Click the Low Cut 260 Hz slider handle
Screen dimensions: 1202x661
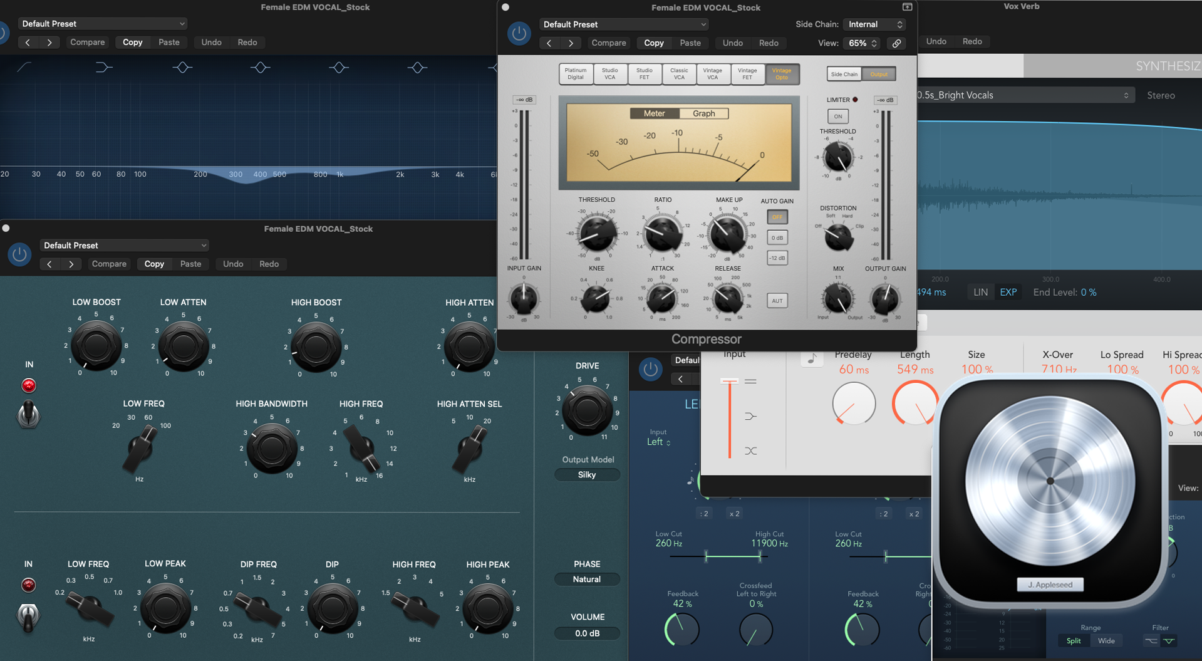[706, 556]
